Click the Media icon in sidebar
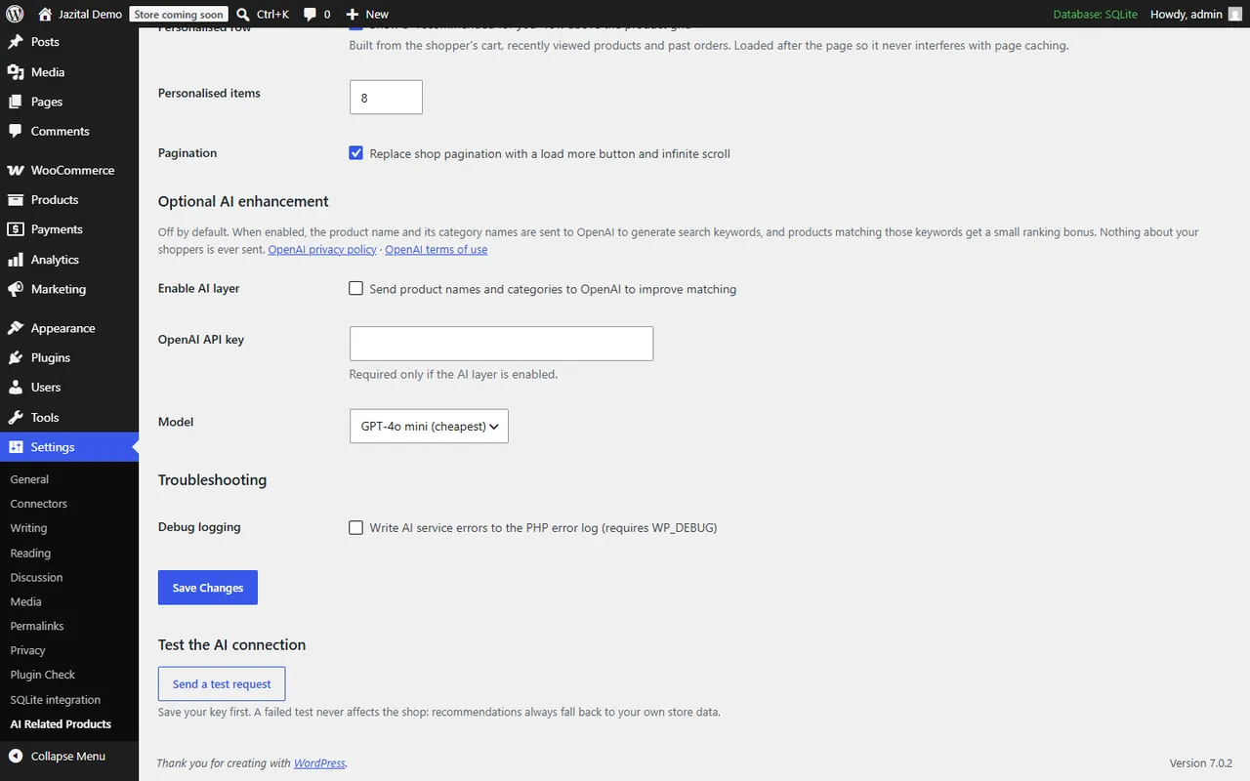1250x781 pixels. [16, 72]
